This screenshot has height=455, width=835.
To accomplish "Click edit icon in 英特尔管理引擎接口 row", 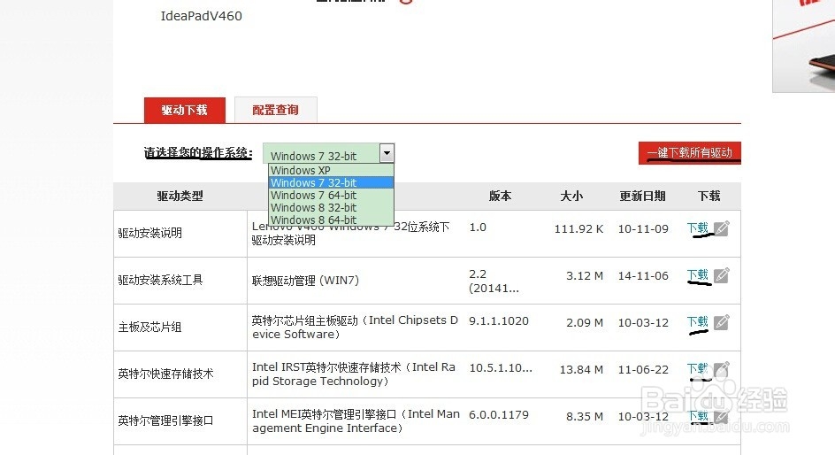I will (722, 416).
